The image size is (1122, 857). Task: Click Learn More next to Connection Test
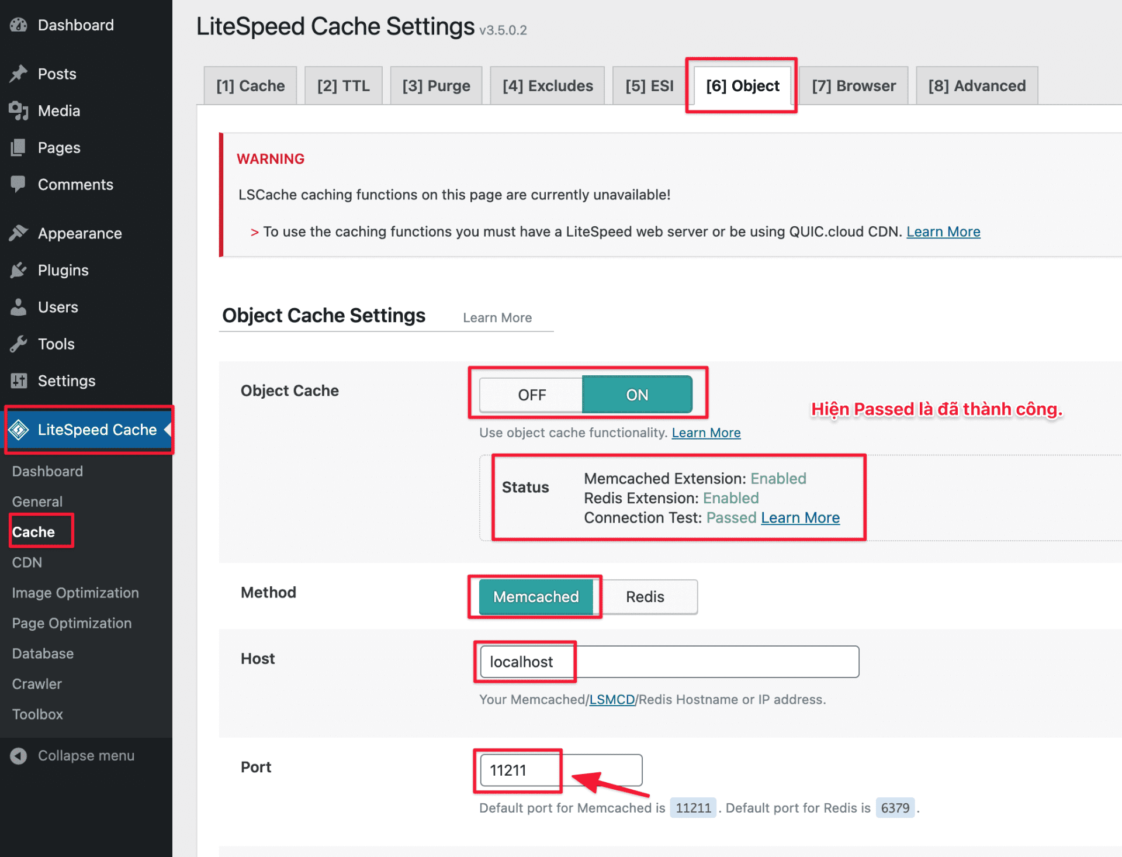[x=800, y=517]
